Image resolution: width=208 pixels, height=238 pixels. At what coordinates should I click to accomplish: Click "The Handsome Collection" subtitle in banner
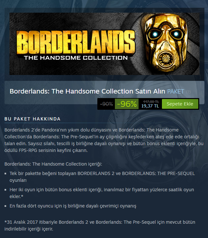[76, 58]
